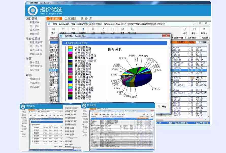
Task: Switch to the 历史项目 tab
Action: click(70, 19)
